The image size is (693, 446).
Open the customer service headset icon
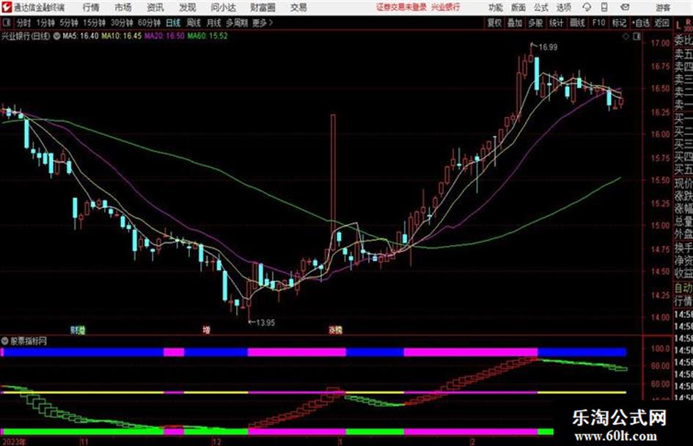(x=587, y=7)
